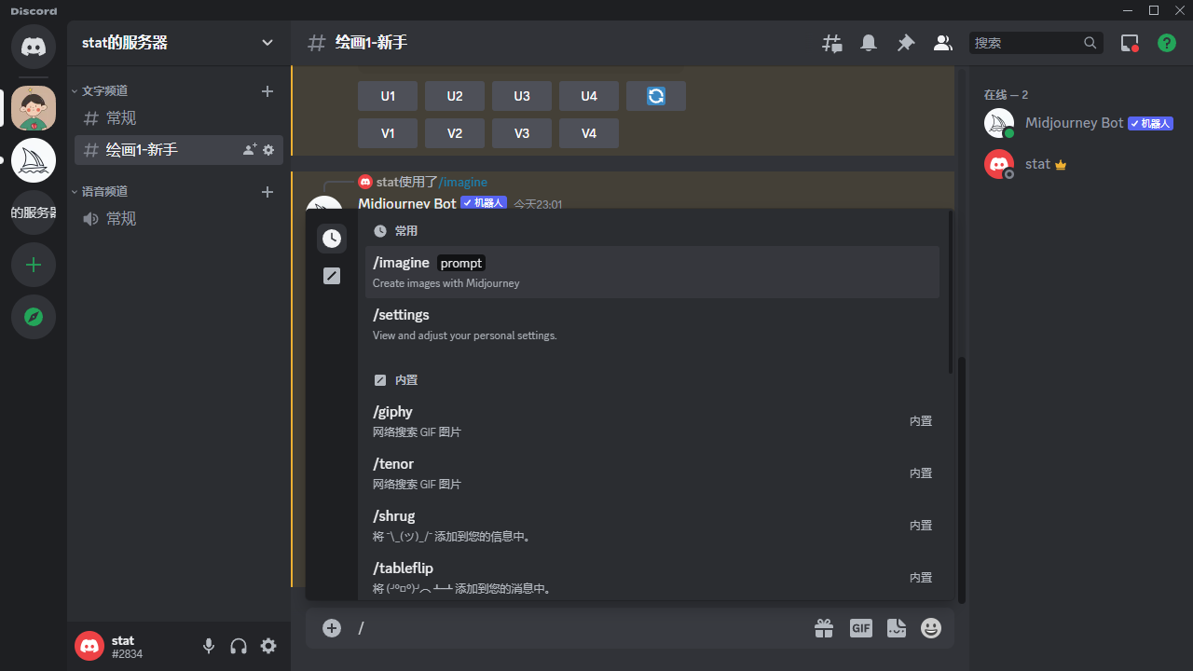This screenshot has height=671, width=1193.
Task: Click the V2 variation button
Action: coord(455,133)
